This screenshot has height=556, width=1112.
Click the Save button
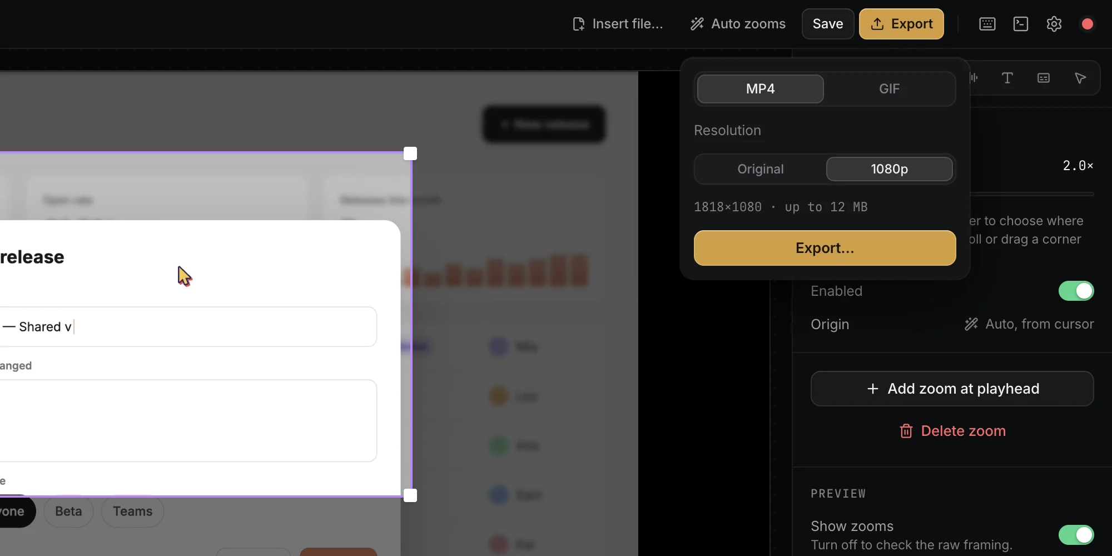pyautogui.click(x=828, y=24)
